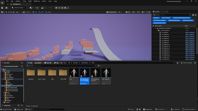Open the Window menu
Image resolution: width=198 pixels, height=111 pixels.
[18, 1]
